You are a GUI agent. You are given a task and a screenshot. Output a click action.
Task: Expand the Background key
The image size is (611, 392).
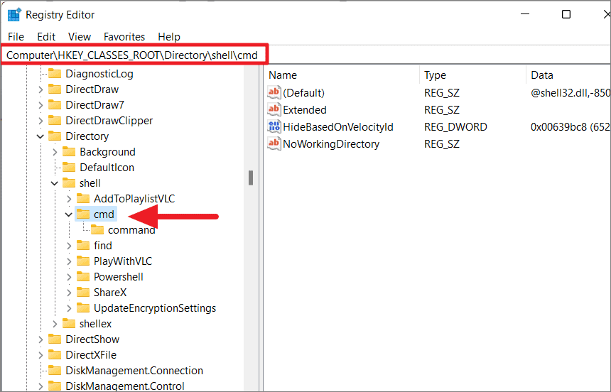point(55,152)
